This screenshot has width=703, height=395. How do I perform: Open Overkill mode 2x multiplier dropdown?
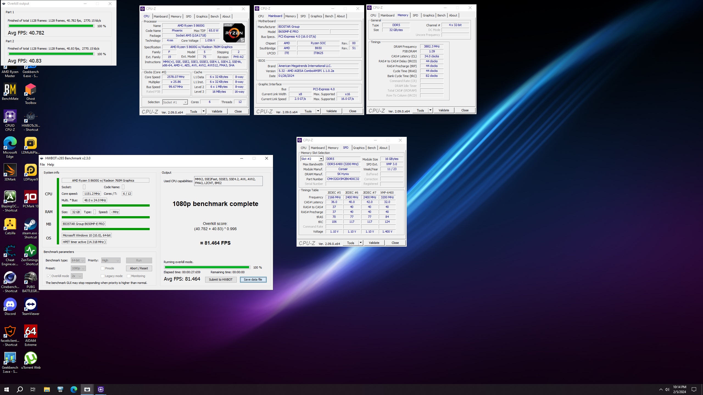pyautogui.click(x=77, y=276)
